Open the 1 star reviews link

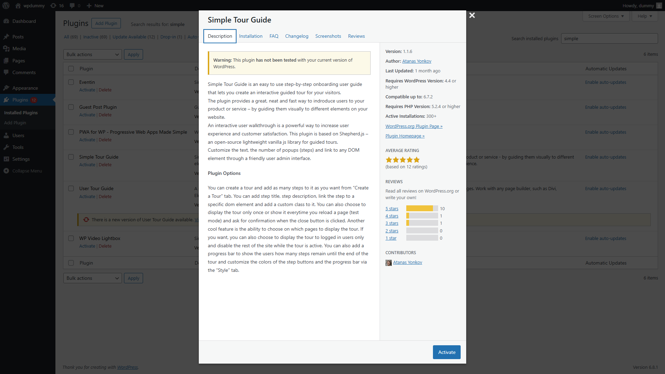[x=391, y=238]
